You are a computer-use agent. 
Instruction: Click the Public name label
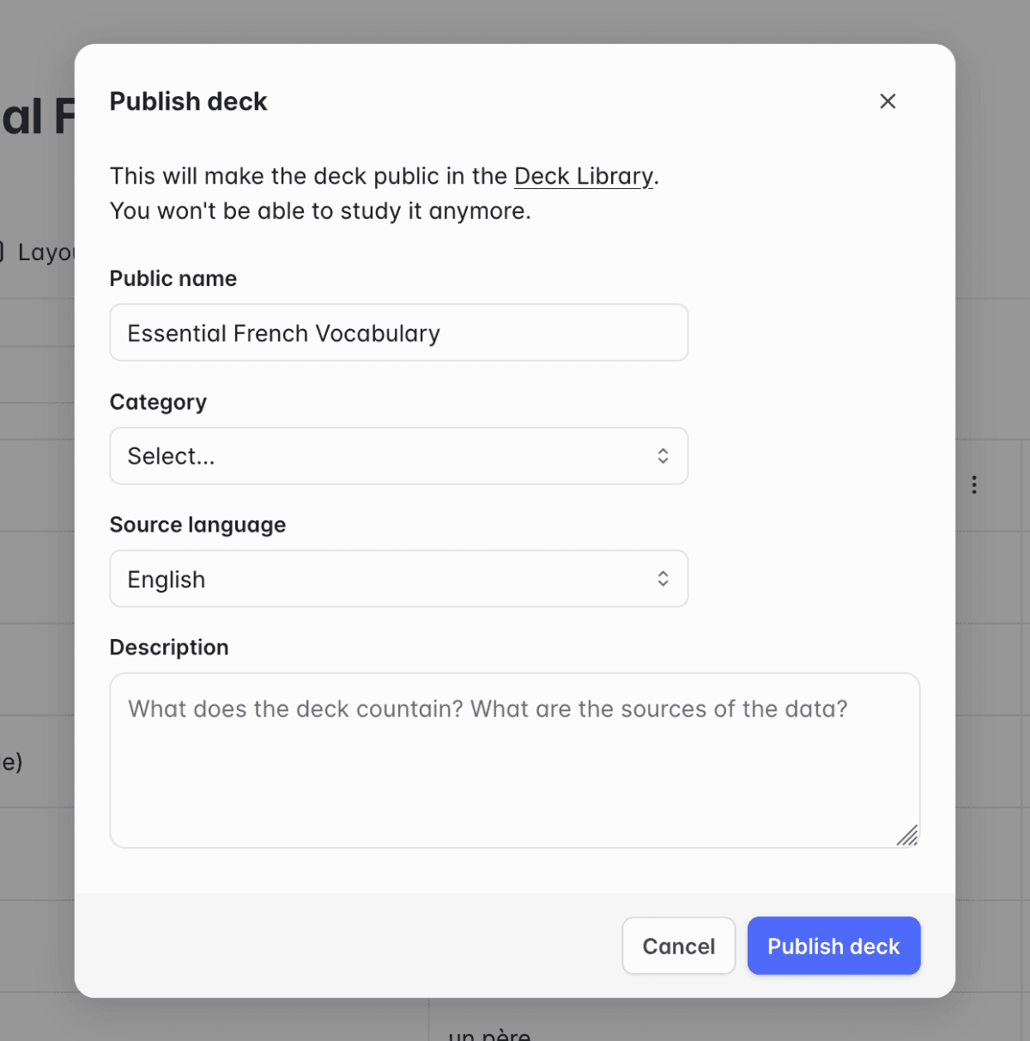(173, 278)
